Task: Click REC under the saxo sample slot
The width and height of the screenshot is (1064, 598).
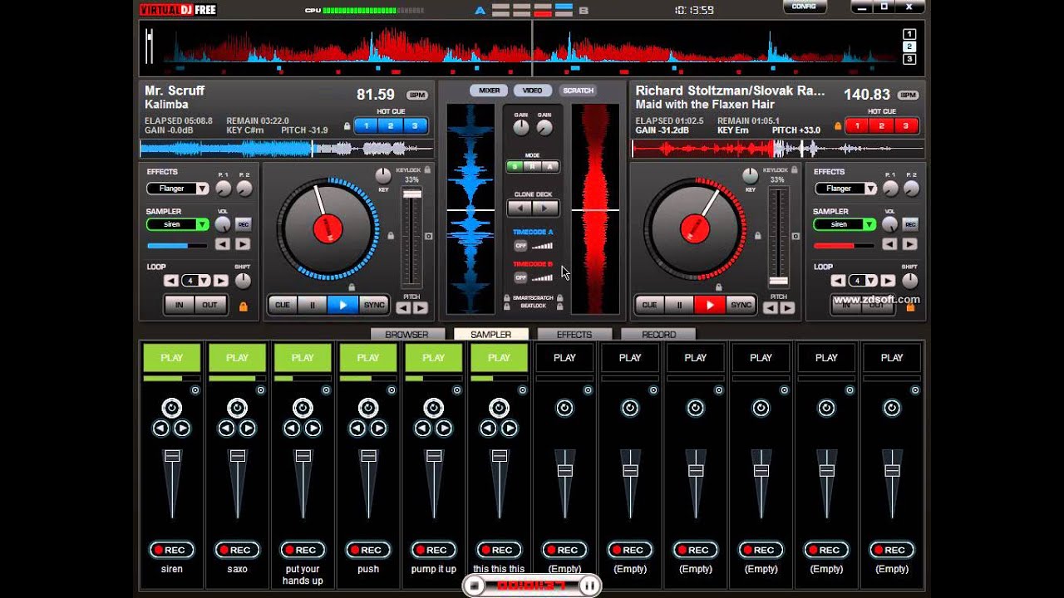Action: (237, 550)
